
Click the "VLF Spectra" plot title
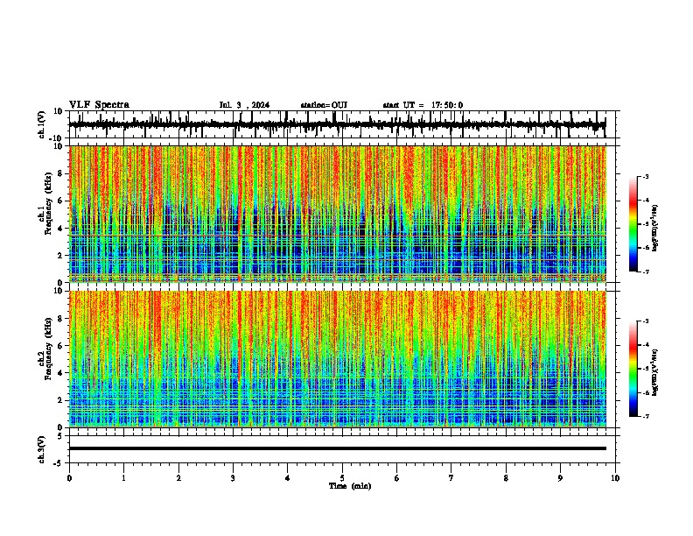[x=99, y=105]
